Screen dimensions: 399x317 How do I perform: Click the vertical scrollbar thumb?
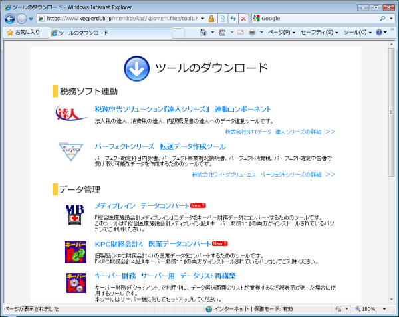pyautogui.click(x=391, y=112)
